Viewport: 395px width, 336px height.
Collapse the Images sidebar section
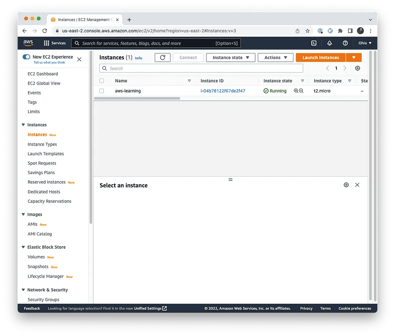coord(23,214)
